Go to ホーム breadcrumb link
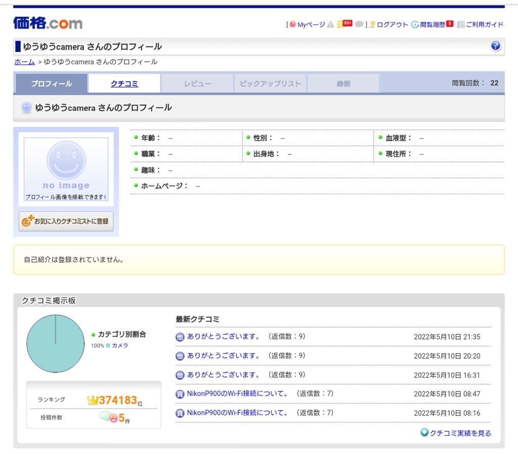 pos(24,62)
